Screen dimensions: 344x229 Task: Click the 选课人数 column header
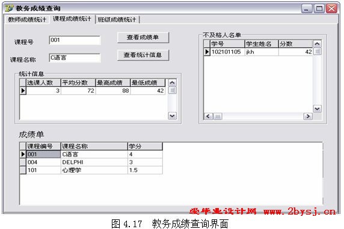point(43,83)
